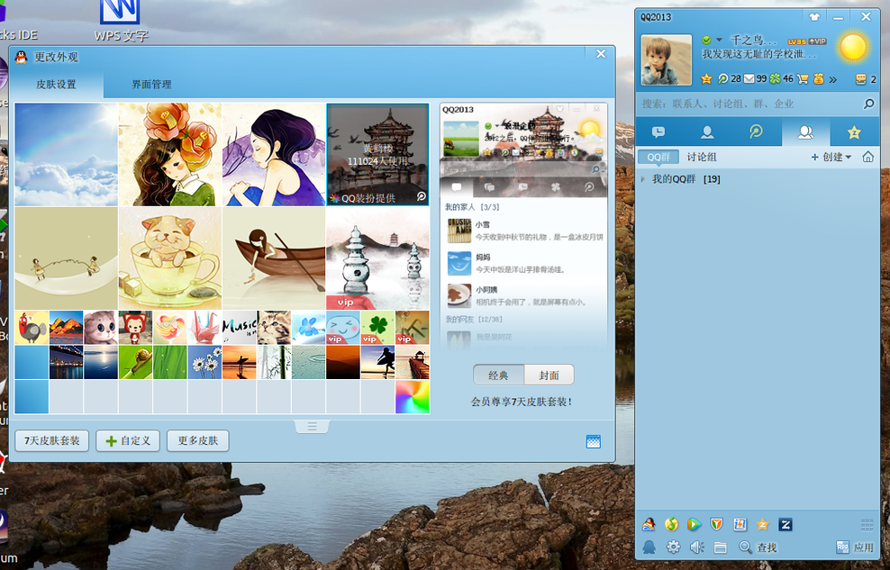Click the 更多皮肤 button
Image resolution: width=890 pixels, height=570 pixels.
pyautogui.click(x=197, y=441)
